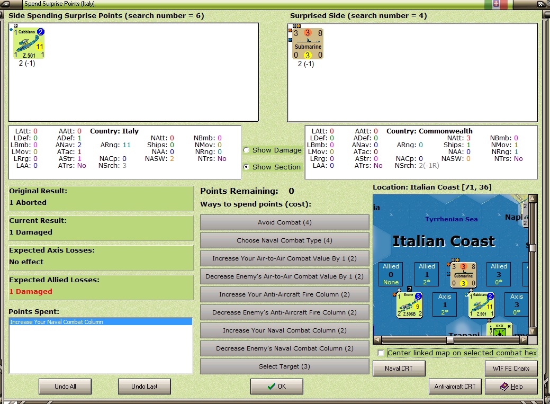Click the Axis 3 0* sea box
This screenshot has width=550, height=404.
[516, 304]
